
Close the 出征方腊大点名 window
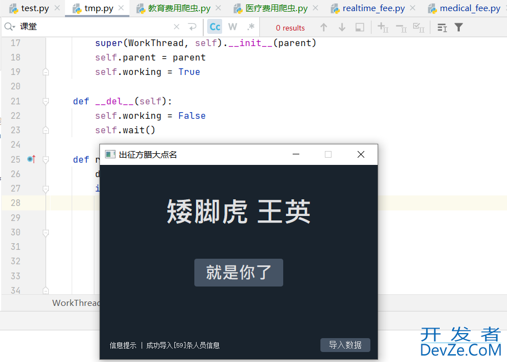click(x=361, y=154)
